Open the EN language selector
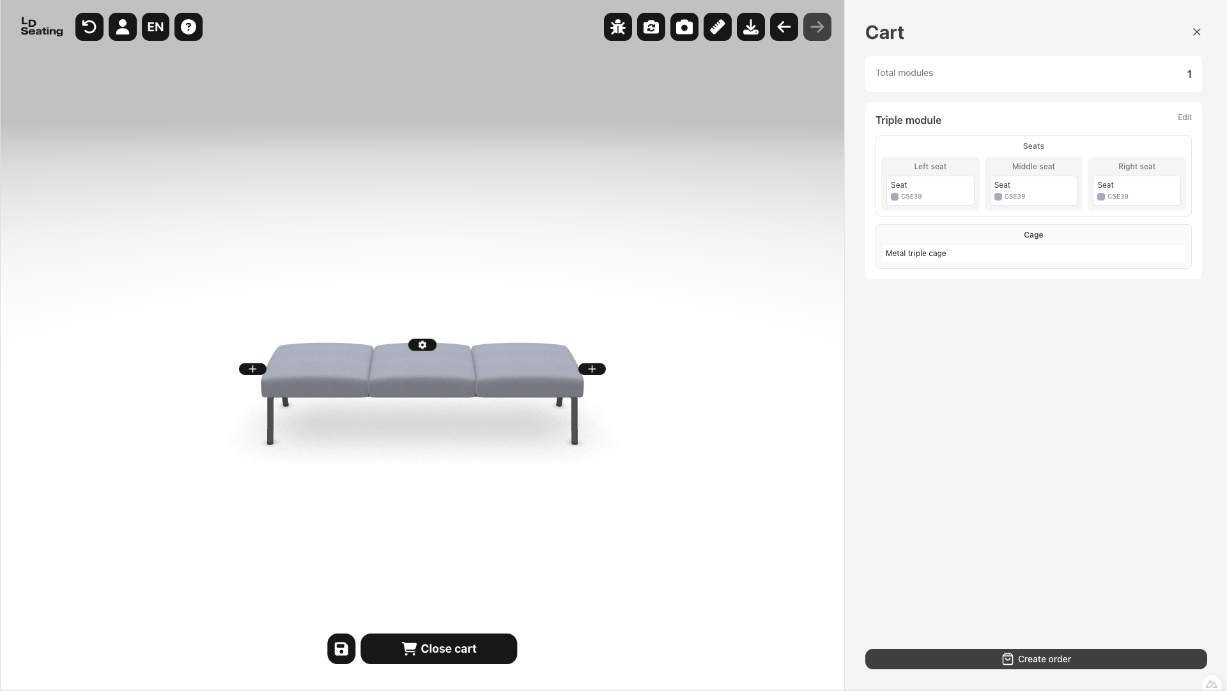 [x=155, y=27]
